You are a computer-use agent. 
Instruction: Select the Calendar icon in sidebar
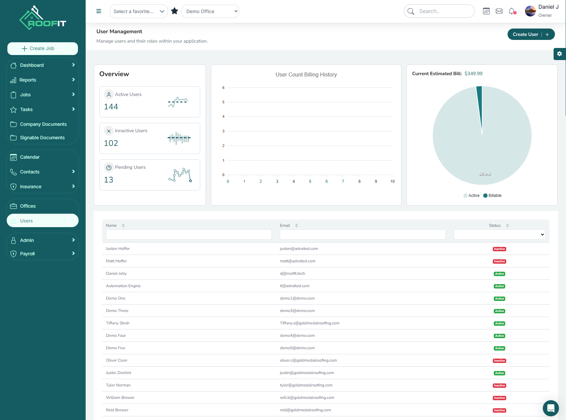[x=13, y=157]
